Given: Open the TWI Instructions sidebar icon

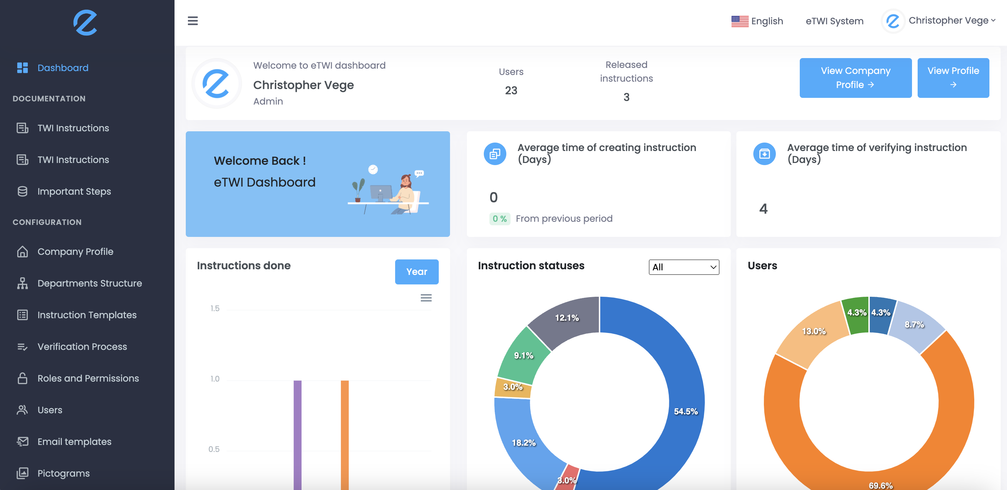Looking at the screenshot, I should point(22,128).
